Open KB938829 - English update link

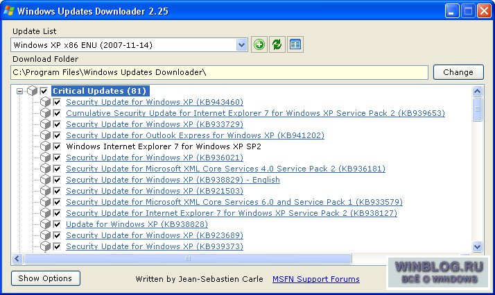(173, 180)
